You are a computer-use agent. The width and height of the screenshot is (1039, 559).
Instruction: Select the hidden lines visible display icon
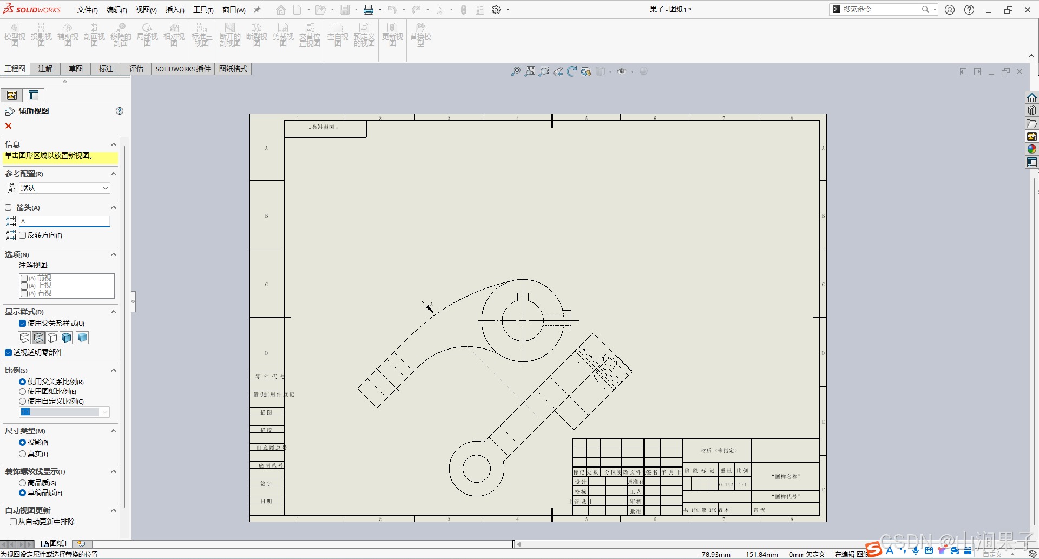pyautogui.click(x=38, y=338)
